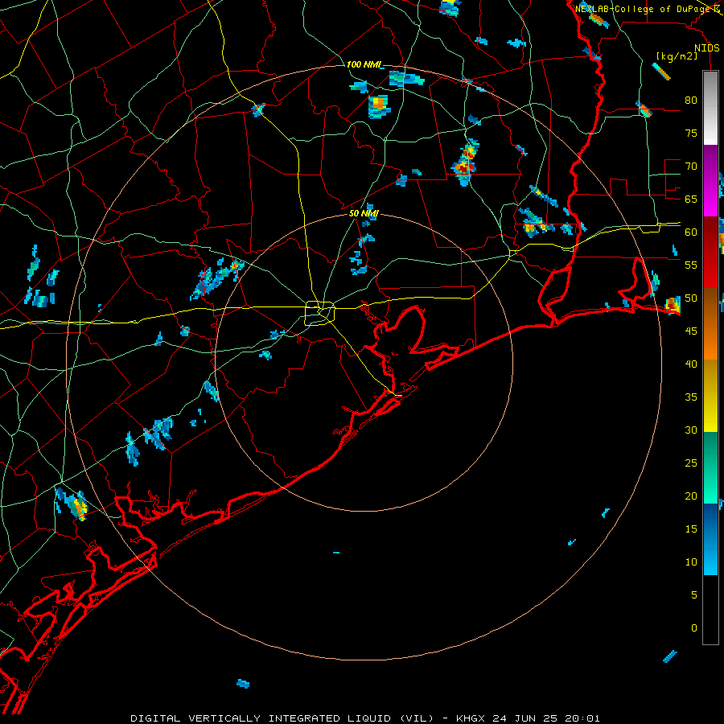Click the 60 value on the VIL scale
The image size is (724, 724).
(691, 232)
